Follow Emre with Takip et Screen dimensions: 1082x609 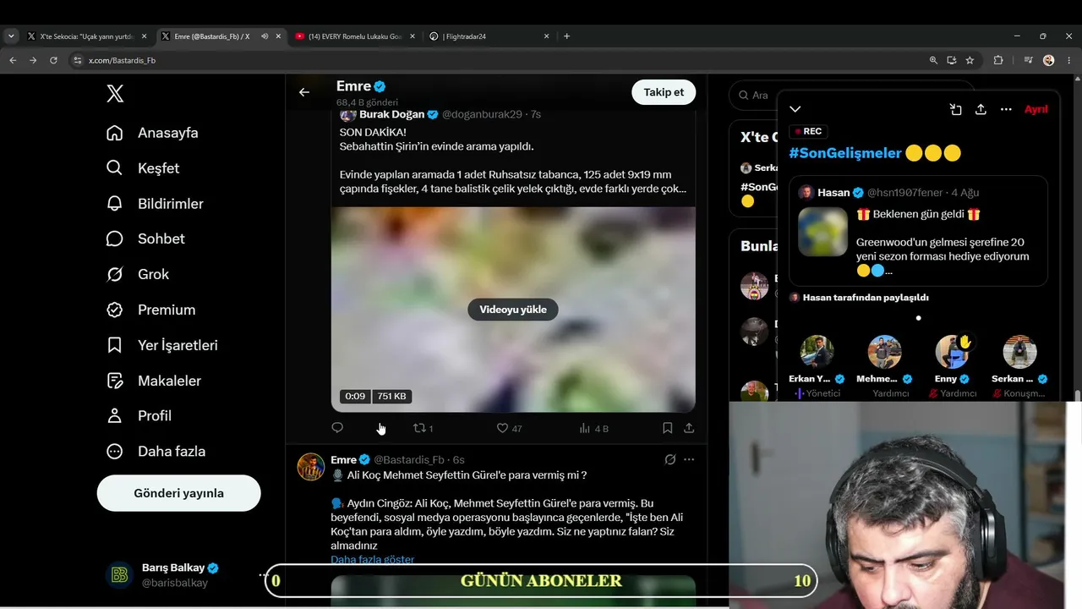(664, 92)
